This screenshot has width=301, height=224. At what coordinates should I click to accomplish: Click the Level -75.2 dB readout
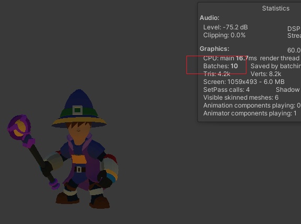[x=225, y=27]
